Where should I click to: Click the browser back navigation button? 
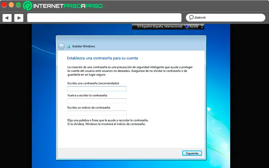[x=7, y=18]
